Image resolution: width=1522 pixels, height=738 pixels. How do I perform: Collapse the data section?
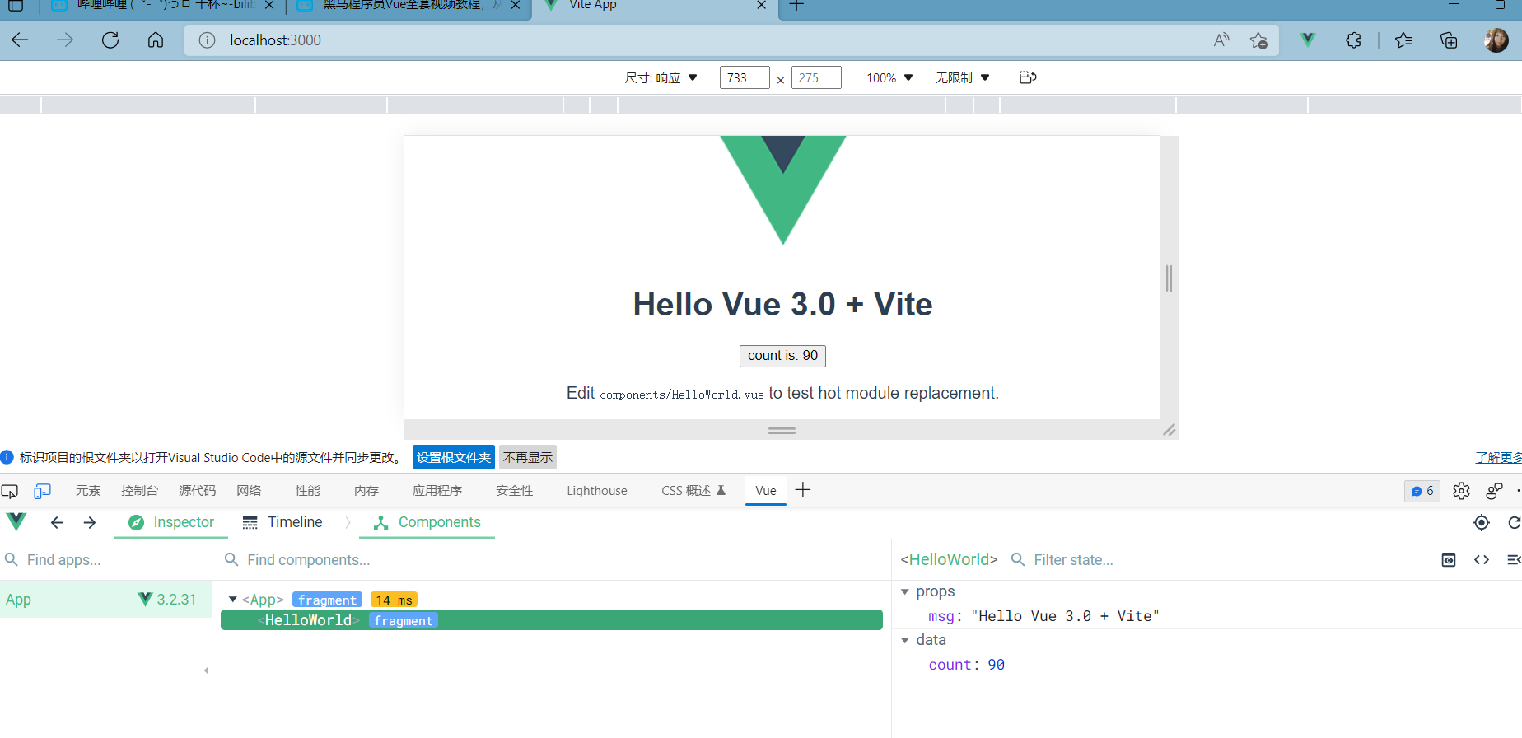[x=905, y=640]
